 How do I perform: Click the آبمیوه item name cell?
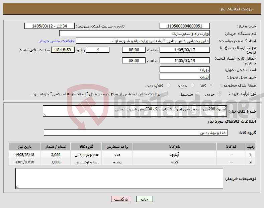pyautogui.click(x=175, y=155)
